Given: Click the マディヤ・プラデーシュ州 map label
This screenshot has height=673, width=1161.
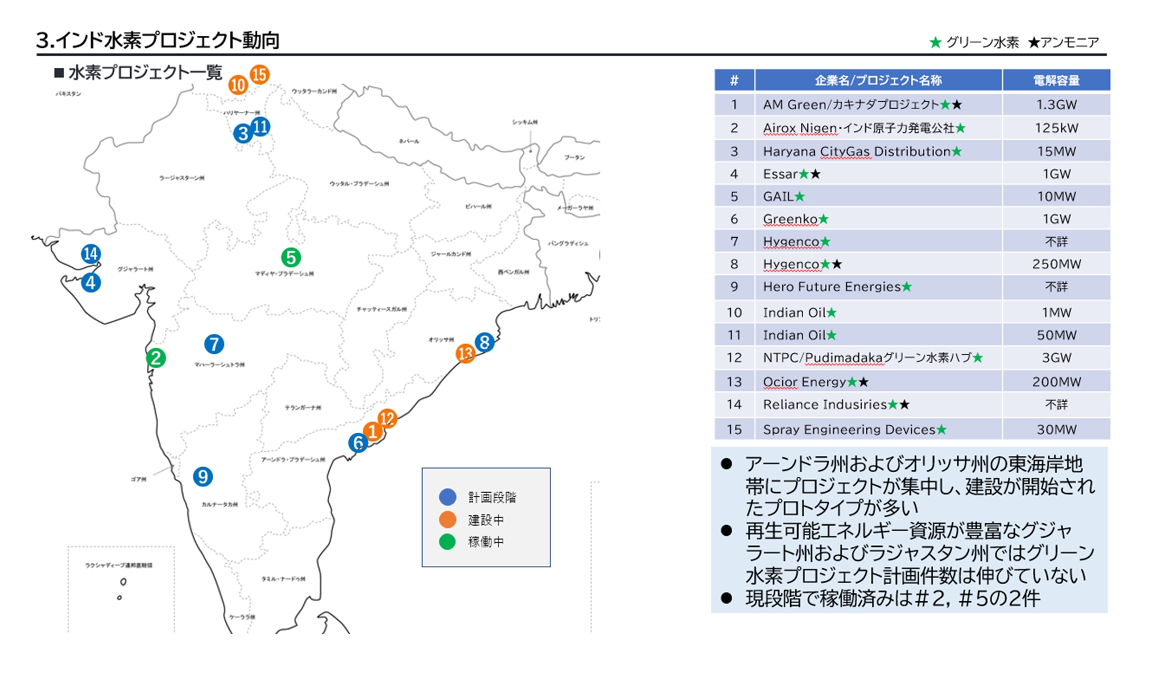Looking at the screenshot, I should tap(284, 274).
